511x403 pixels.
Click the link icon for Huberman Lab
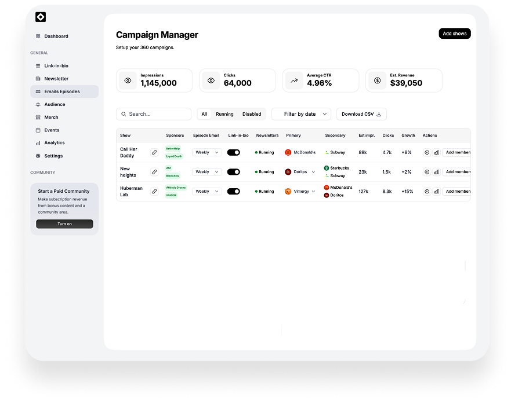click(154, 191)
